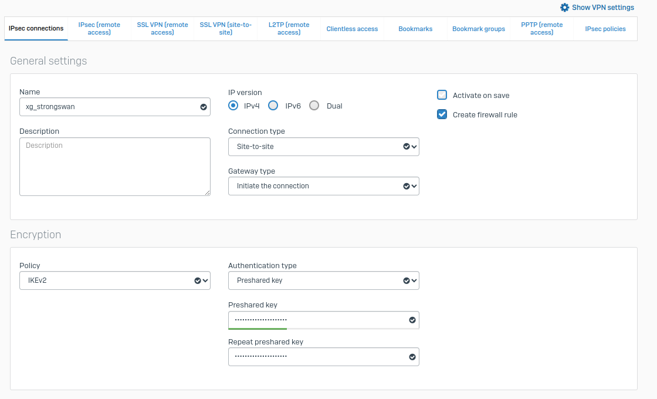
Task: Select Dual IP version radio button
Action: tap(314, 106)
